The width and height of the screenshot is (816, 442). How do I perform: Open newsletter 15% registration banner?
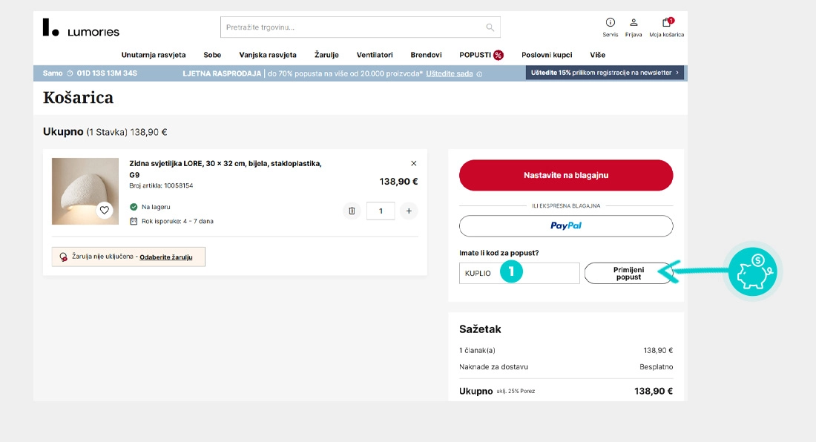pyautogui.click(x=604, y=73)
